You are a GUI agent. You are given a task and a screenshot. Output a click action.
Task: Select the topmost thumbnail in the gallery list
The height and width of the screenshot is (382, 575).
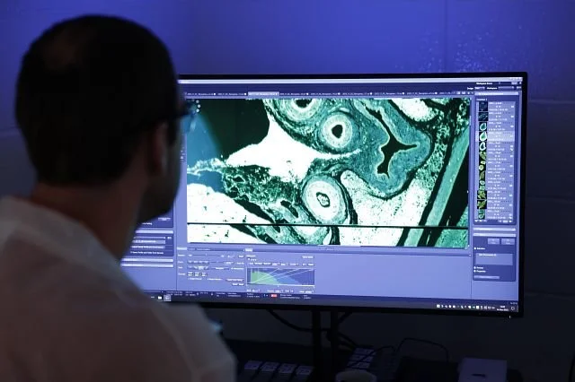point(483,106)
